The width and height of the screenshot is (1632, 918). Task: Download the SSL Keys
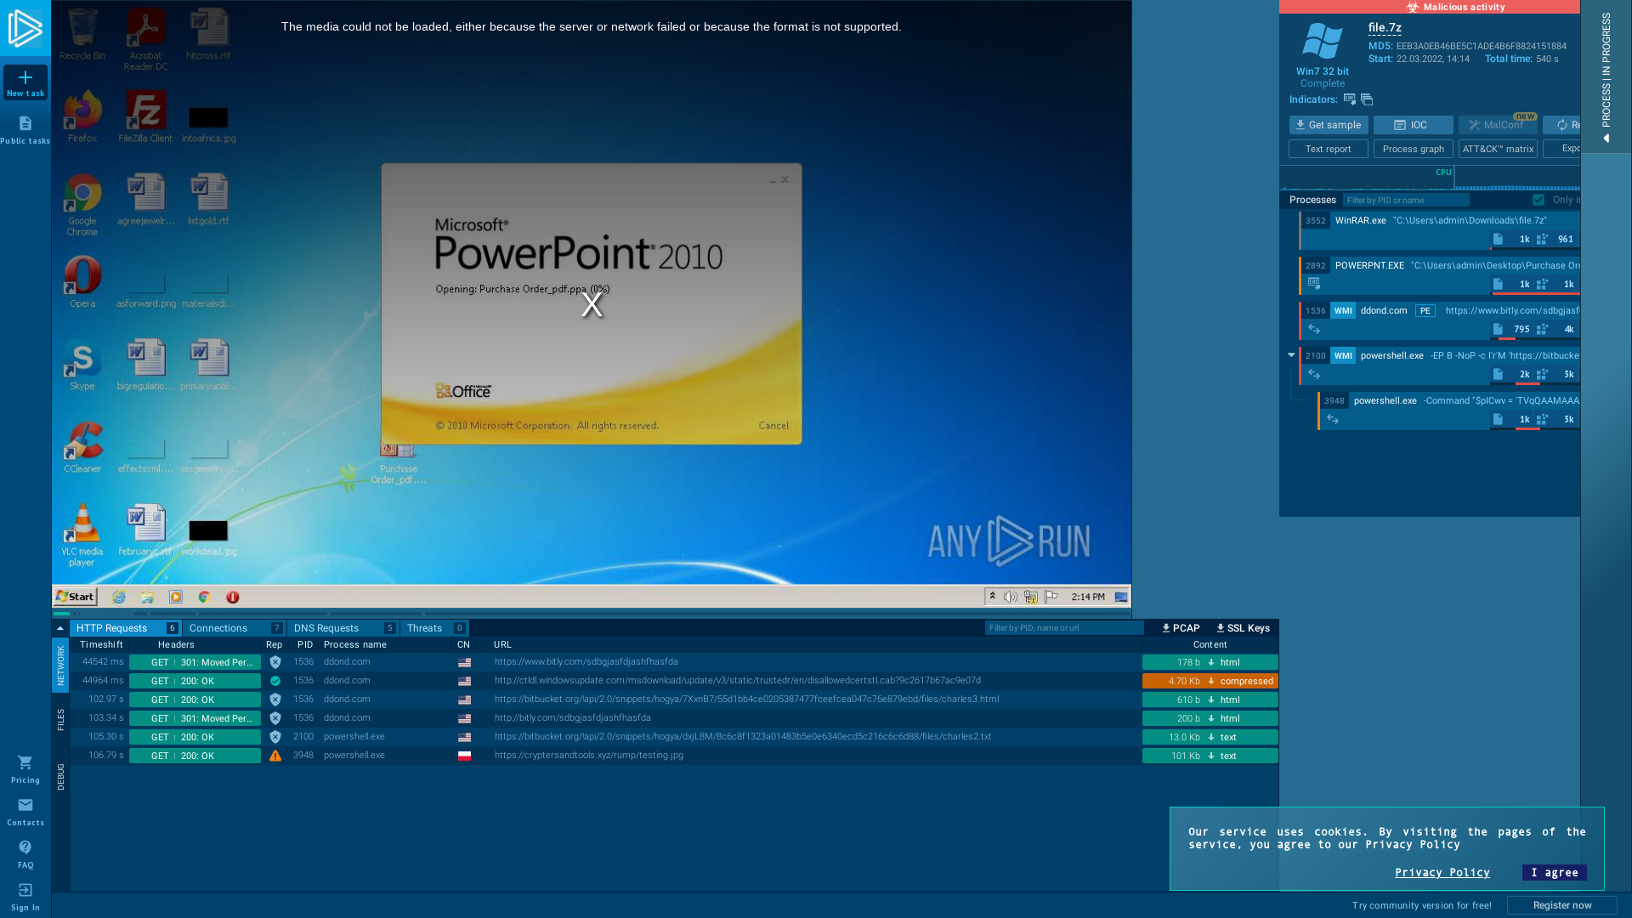tap(1243, 628)
